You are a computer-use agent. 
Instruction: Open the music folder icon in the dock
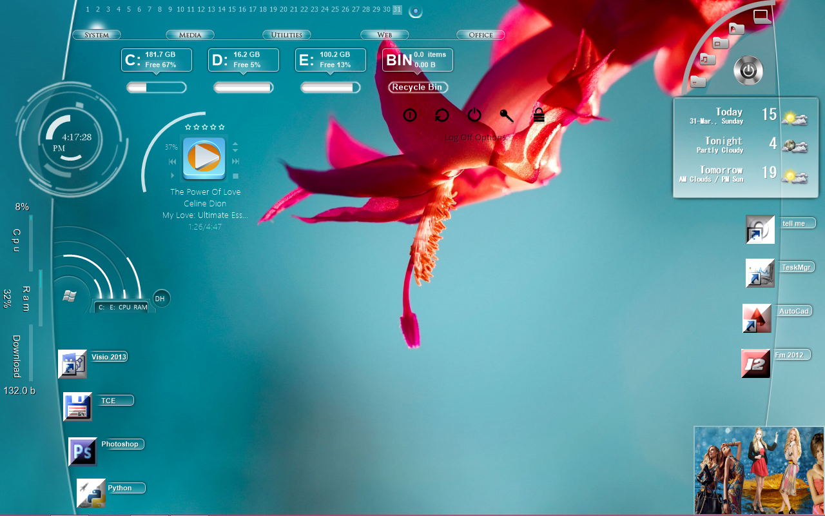click(x=708, y=59)
